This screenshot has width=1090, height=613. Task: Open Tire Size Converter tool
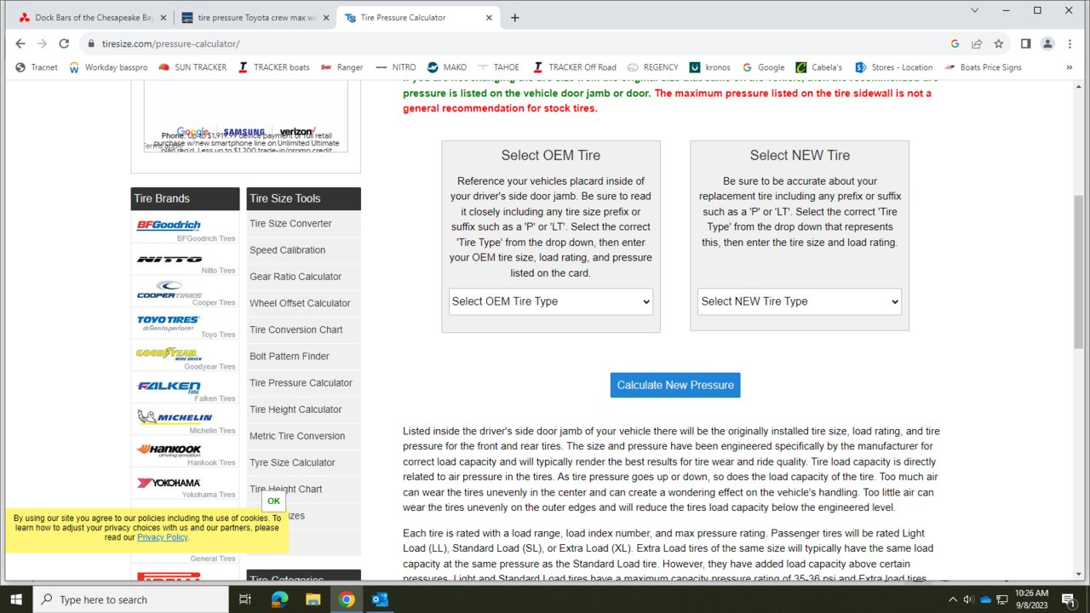[x=290, y=223]
